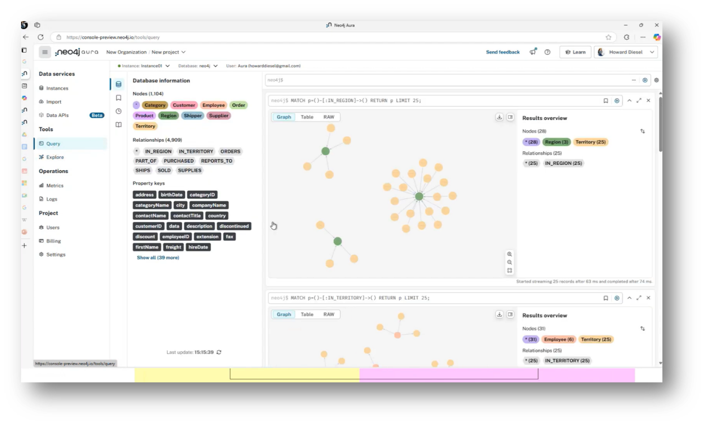Select Graph tab in IN_REGION result
This screenshot has width=705, height=425.
[x=283, y=117]
